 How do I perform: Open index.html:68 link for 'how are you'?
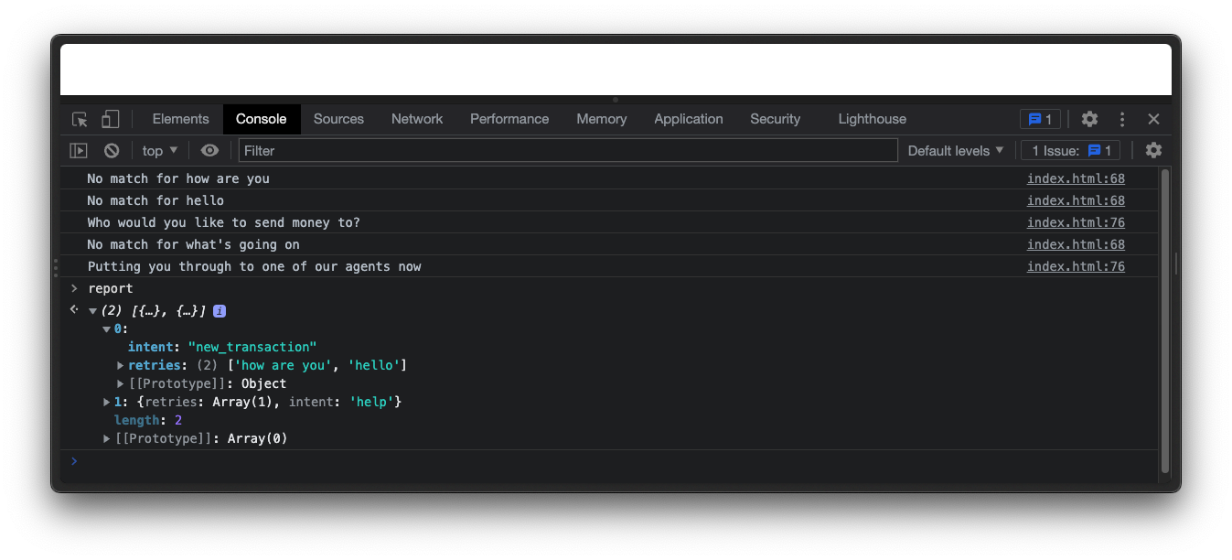1076,178
